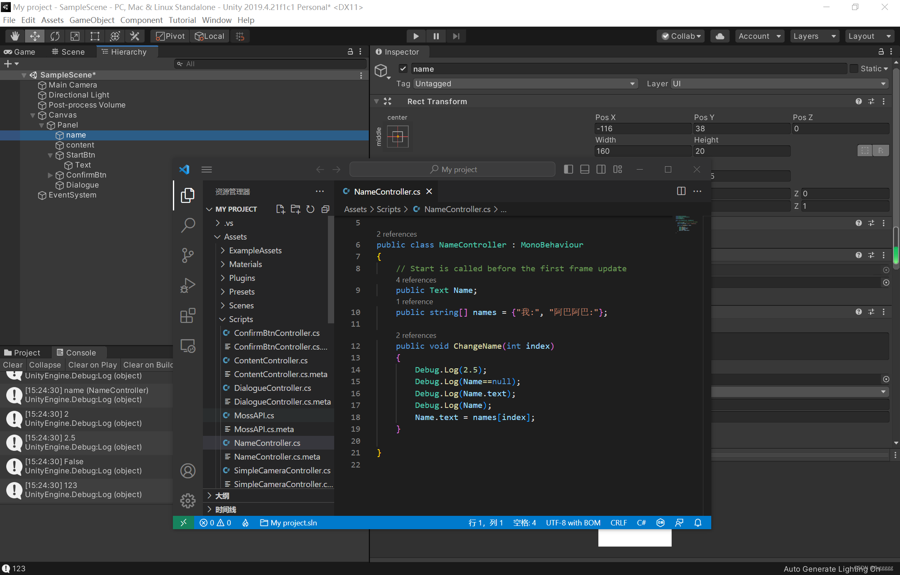The height and width of the screenshot is (575, 900).
Task: Open MossAPI.cs in VS Code explorer
Action: [254, 415]
